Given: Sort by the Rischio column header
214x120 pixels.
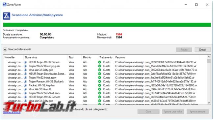Looking at the screenshot, I should (x=87, y=57).
